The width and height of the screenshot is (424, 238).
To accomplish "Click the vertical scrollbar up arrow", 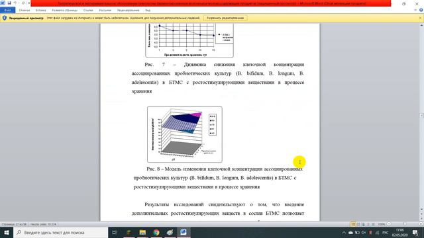I will [421, 25].
